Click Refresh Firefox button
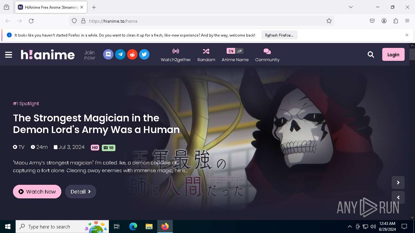 279,35
